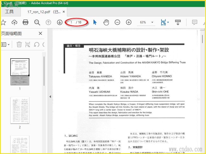Image resolution: width=206 pixels, height=154 pixels.
Task: Click author name Shin-ichi OHE
Action: coord(160,92)
